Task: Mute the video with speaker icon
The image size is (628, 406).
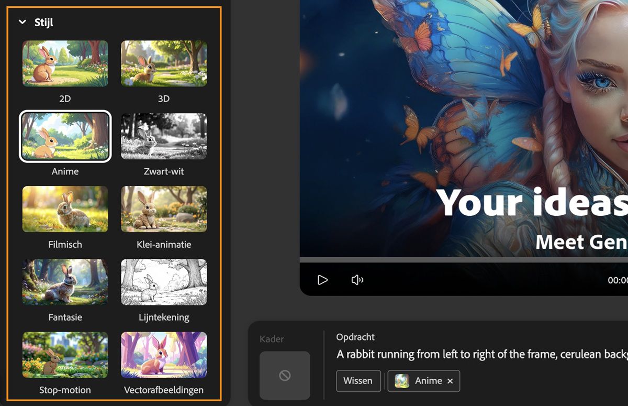Action: point(357,280)
